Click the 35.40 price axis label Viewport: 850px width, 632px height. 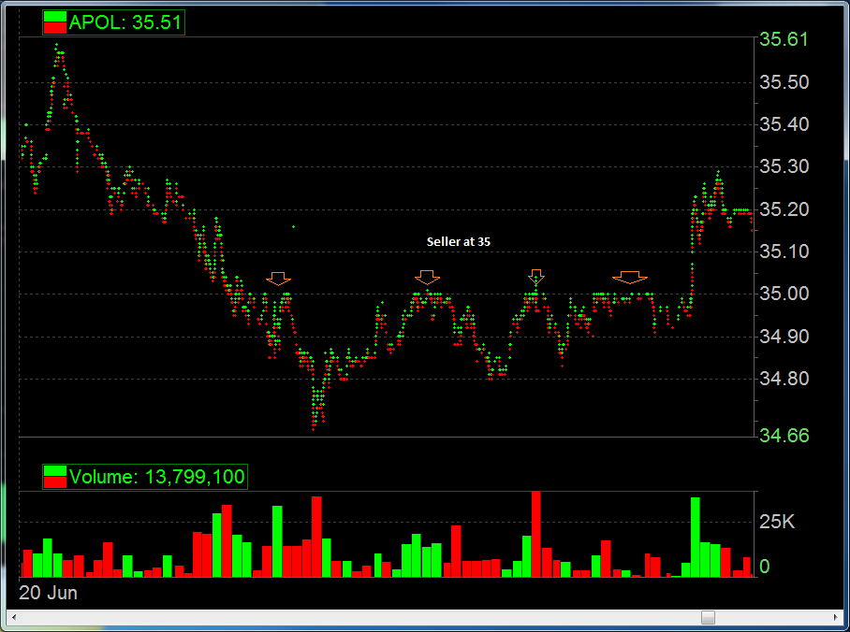(x=784, y=124)
